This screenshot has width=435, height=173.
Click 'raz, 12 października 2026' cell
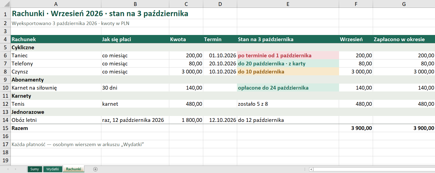coord(135,120)
